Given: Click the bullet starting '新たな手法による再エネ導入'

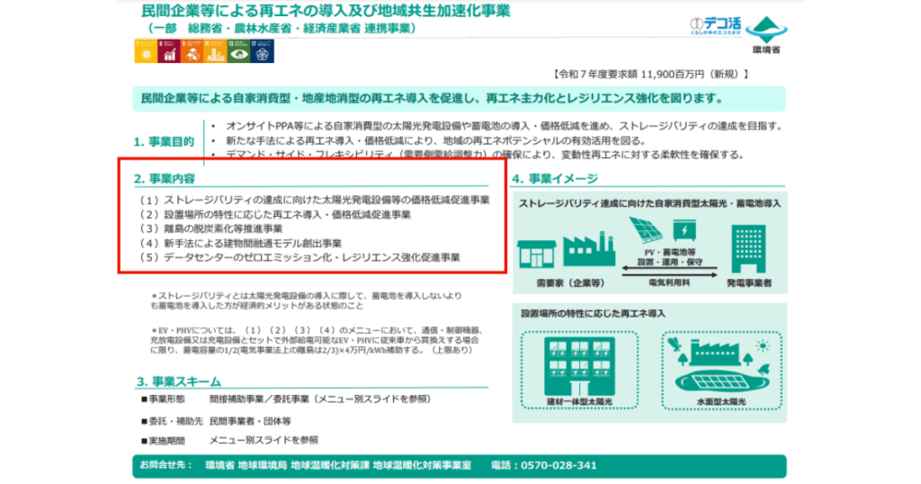Looking at the screenshot, I should click(435, 141).
